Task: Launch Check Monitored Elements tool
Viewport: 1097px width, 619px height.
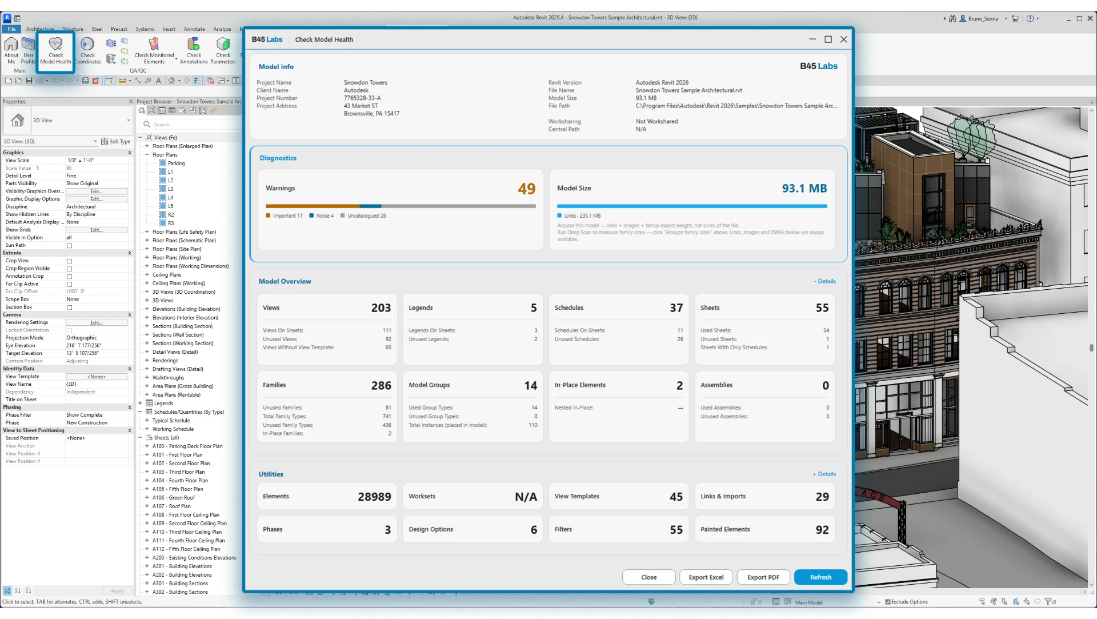Action: pyautogui.click(x=154, y=51)
